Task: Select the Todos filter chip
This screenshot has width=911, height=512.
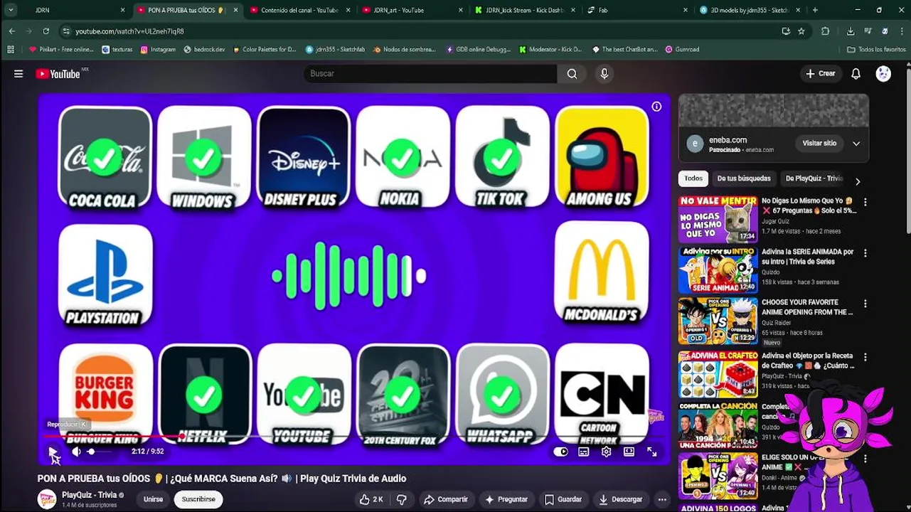Action: coord(693,178)
